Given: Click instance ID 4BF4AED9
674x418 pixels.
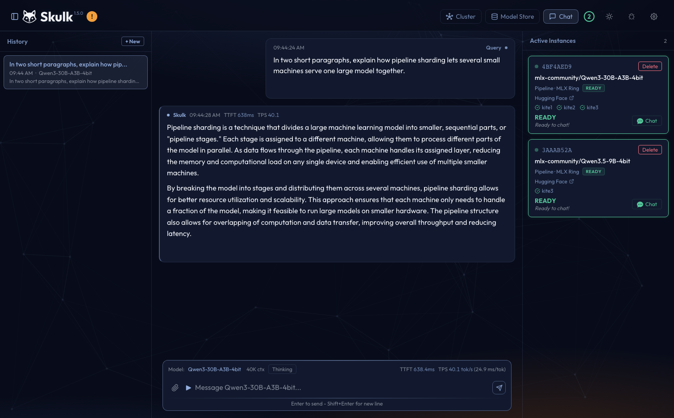Looking at the screenshot, I should coord(557,67).
